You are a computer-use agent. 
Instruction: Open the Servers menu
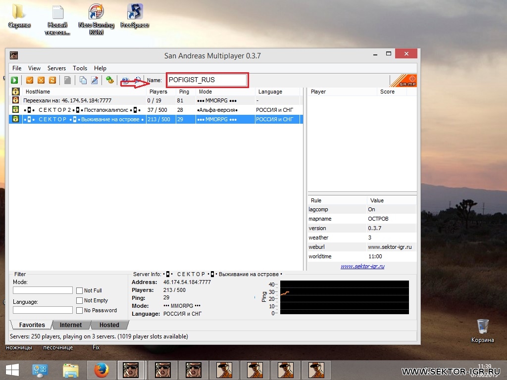56,68
